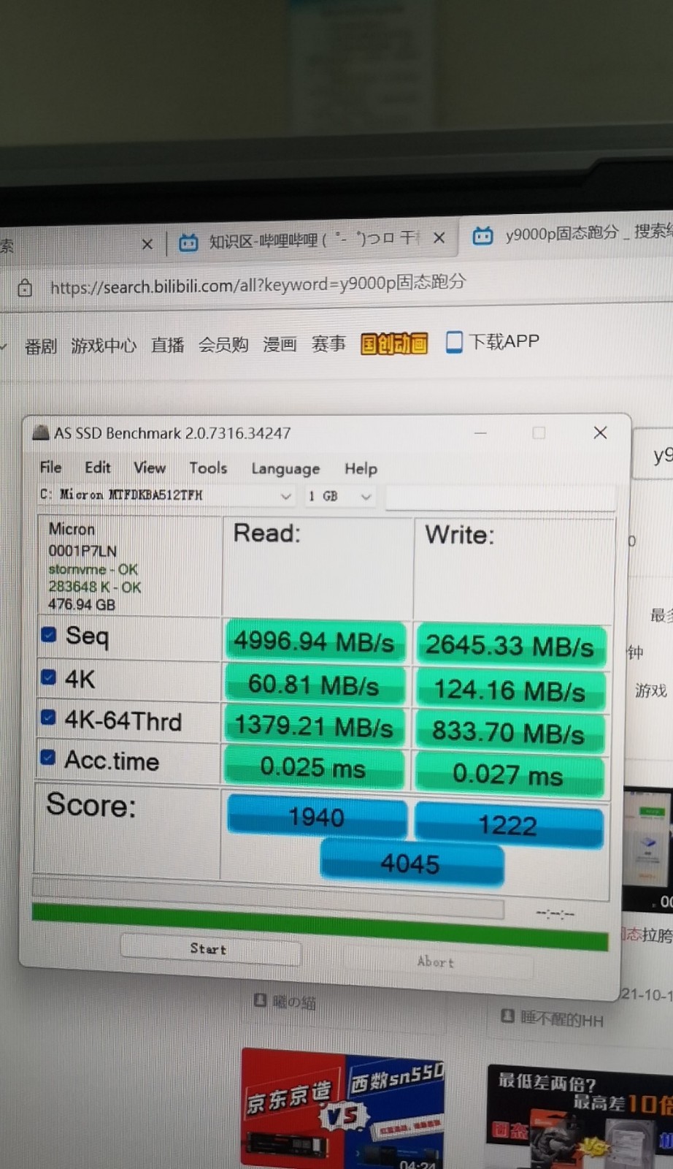Screen dimensions: 673x1169
Task: Open the Tools menu in AS SSD Benchmark
Action: [208, 468]
